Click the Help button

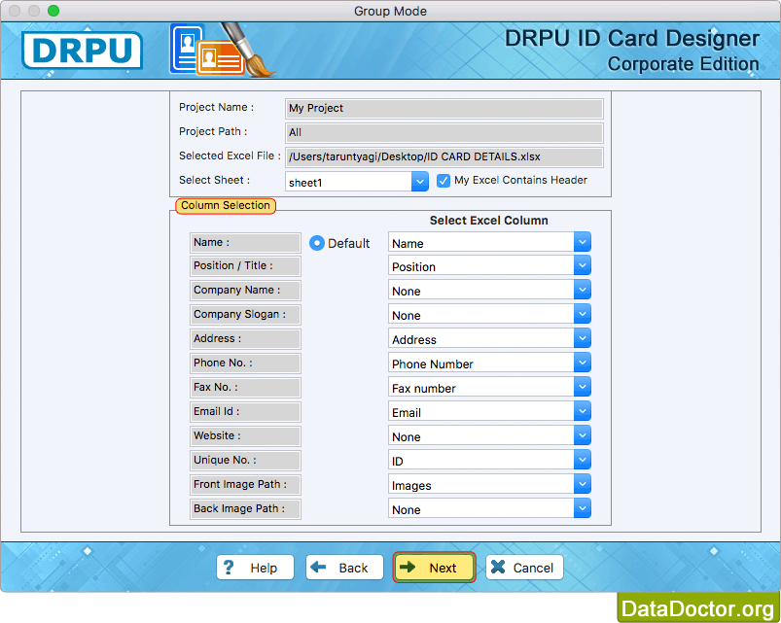tap(255, 568)
